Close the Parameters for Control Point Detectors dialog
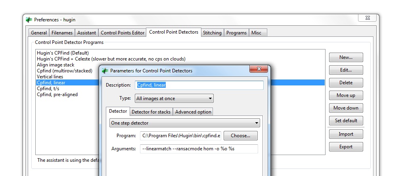 (259, 69)
